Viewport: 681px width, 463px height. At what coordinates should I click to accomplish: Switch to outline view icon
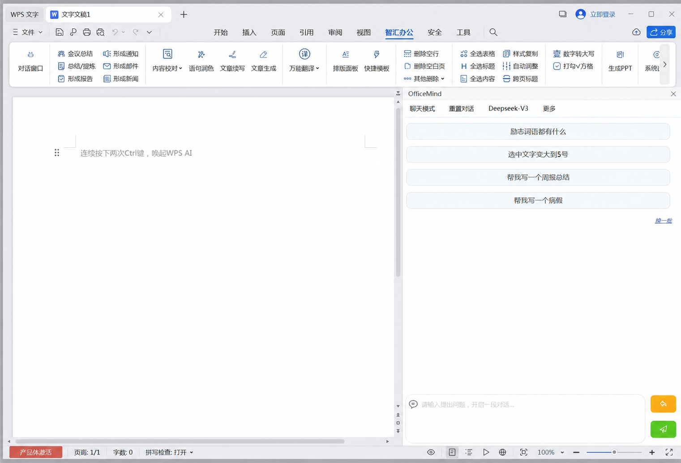coord(469,452)
